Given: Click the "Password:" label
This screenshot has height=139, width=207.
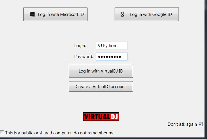Looking at the screenshot, I should [x=83, y=57].
